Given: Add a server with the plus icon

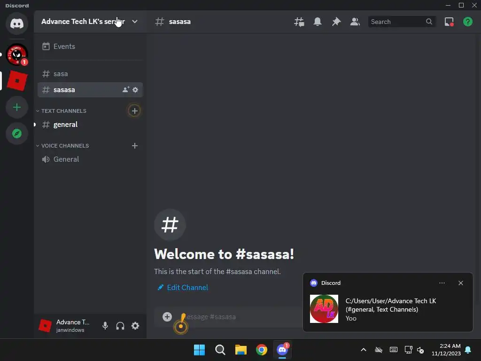Looking at the screenshot, I should pos(17,107).
